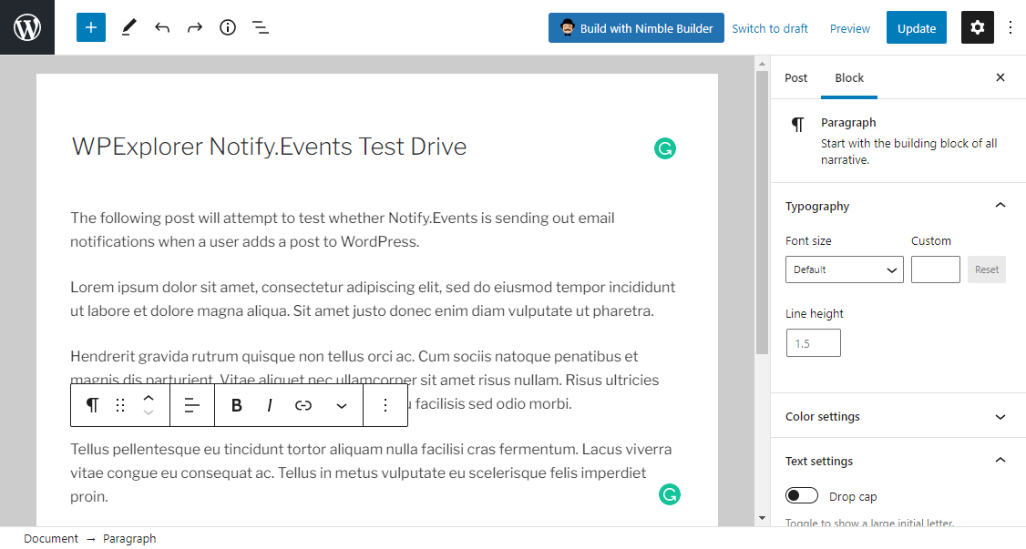The image size is (1026, 549).
Task: Click the Line height input field
Action: [x=814, y=343]
